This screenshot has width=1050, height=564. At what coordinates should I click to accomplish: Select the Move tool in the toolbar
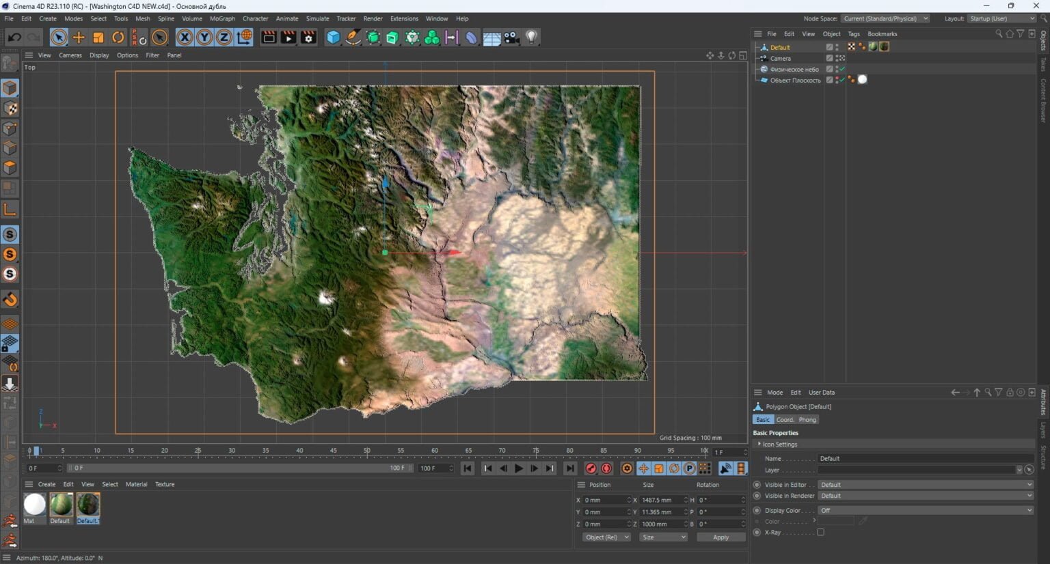tap(79, 38)
